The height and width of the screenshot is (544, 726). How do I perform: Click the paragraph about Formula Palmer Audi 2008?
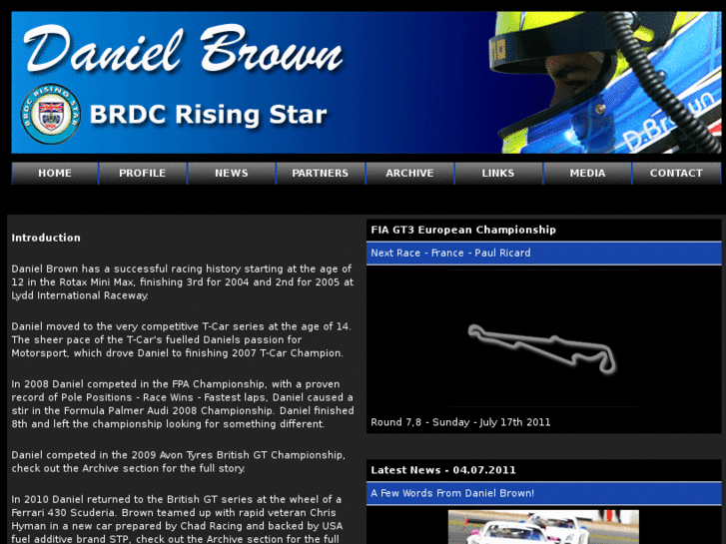click(183, 403)
